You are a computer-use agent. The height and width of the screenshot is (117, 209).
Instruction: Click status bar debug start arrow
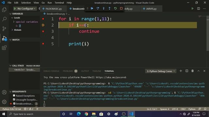(38, 109)
